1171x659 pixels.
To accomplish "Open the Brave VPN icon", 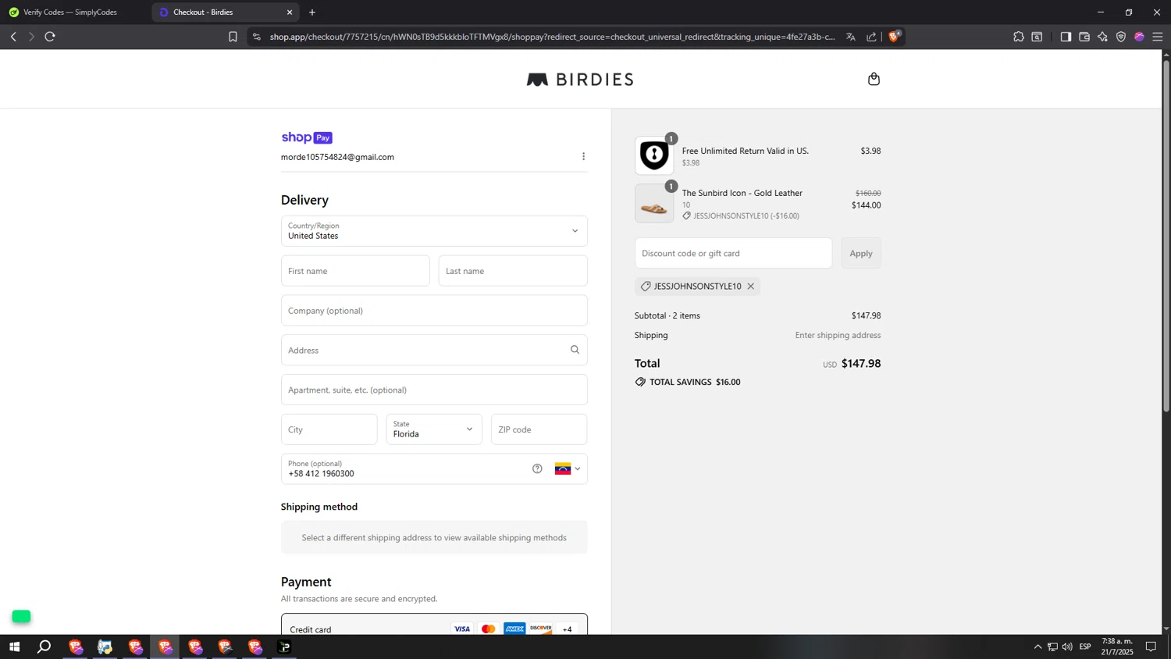I will click(x=1121, y=37).
